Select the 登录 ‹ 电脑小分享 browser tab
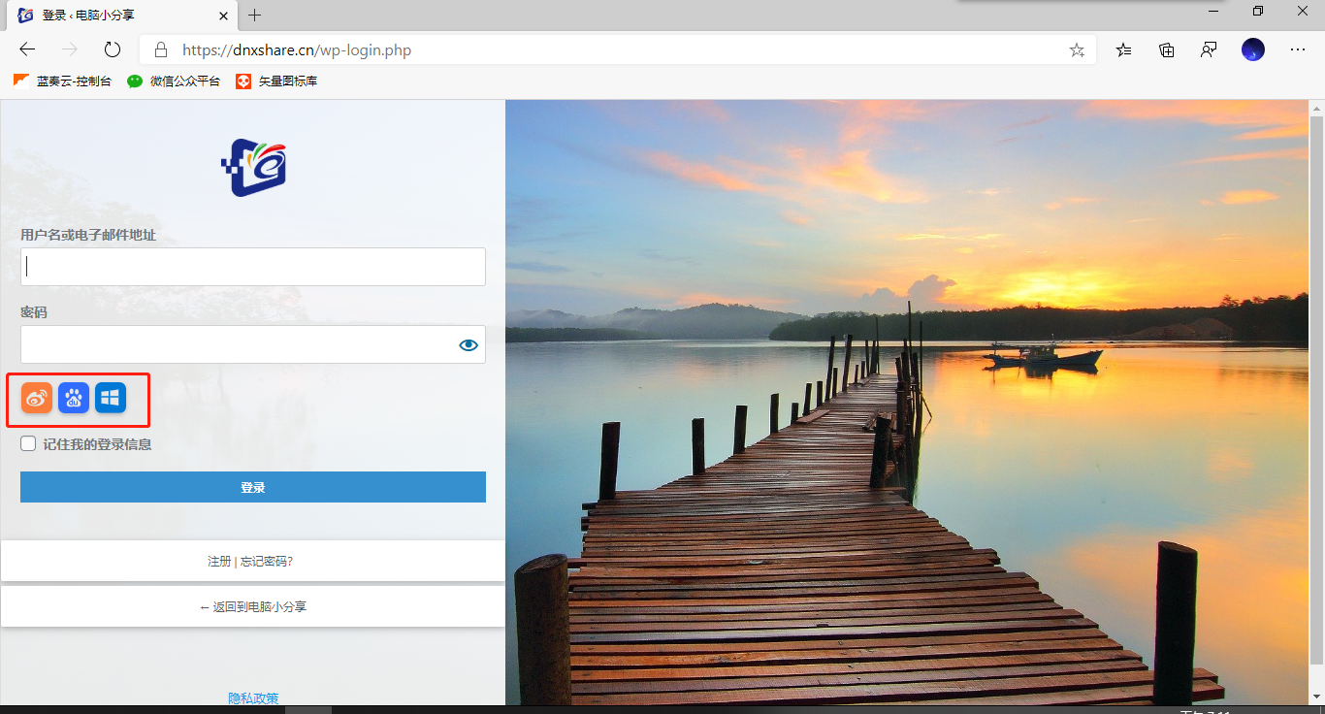Viewport: 1325px width, 714px height. 122,16
